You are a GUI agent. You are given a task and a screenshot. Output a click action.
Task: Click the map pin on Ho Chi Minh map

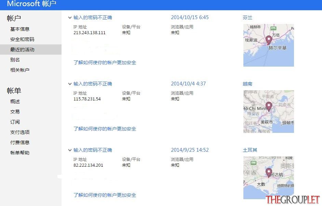click(269, 106)
